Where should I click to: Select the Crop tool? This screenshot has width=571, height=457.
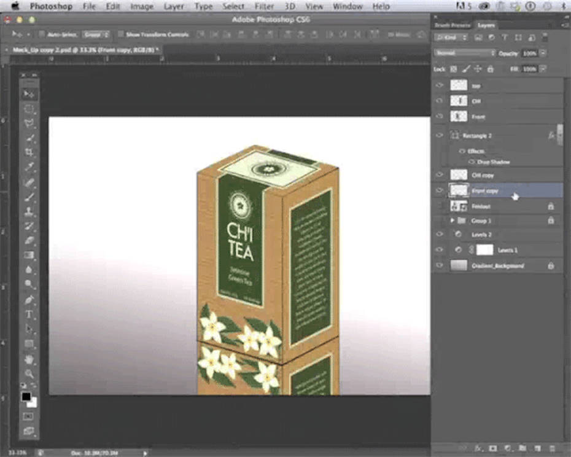tap(29, 152)
